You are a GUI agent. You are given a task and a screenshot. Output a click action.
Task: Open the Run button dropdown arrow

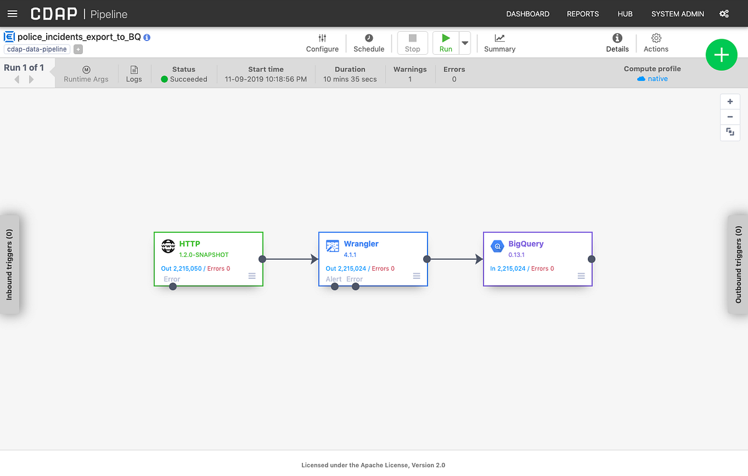click(464, 42)
